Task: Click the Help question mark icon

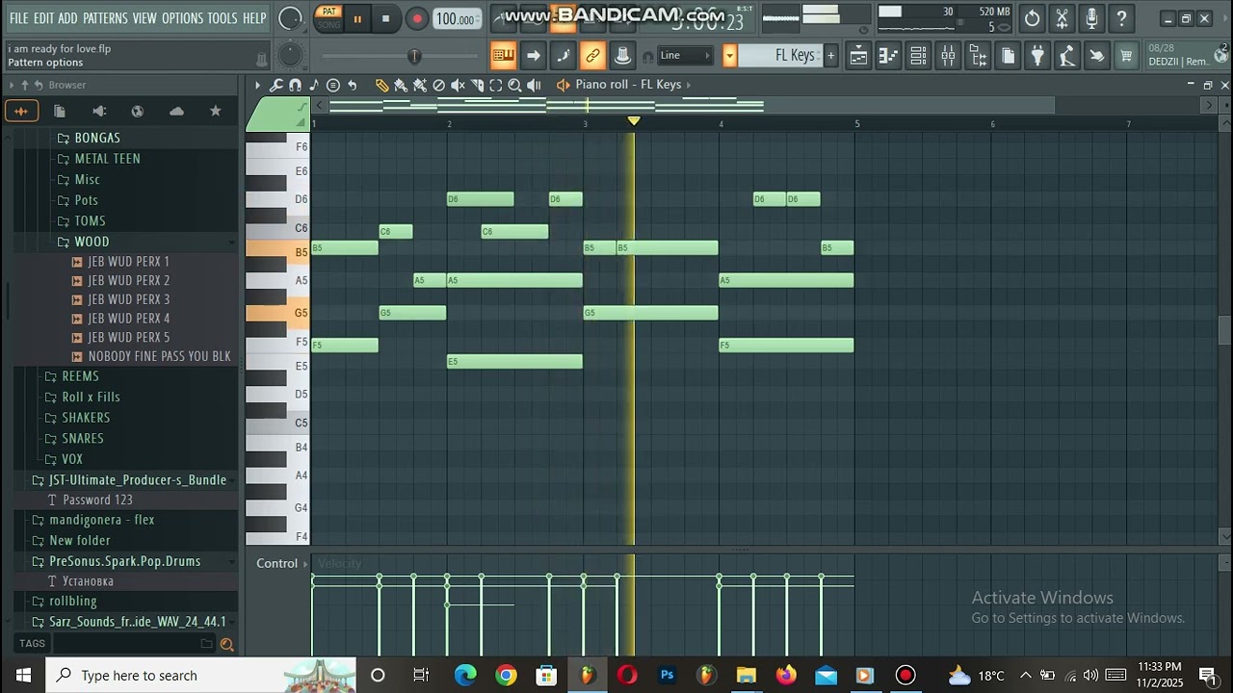Action: (1121, 18)
